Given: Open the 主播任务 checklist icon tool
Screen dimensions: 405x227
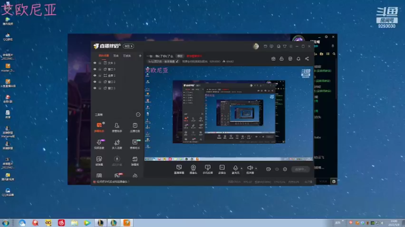Looking at the screenshot, I should (135, 128).
